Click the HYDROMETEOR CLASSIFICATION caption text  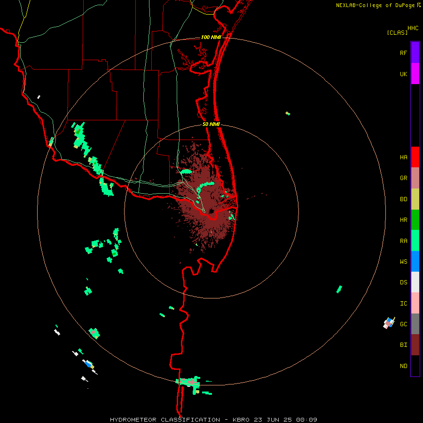coord(165,420)
